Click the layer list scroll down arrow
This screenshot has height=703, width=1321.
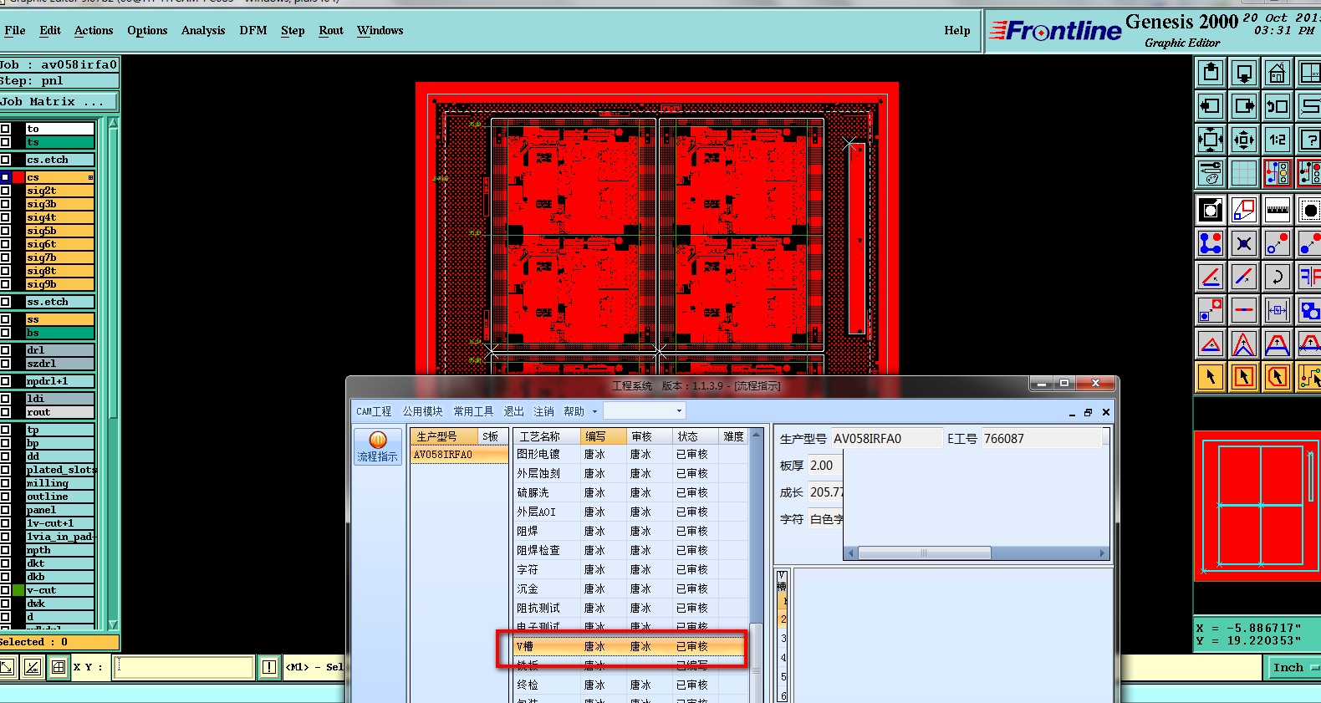pyautogui.click(x=113, y=624)
